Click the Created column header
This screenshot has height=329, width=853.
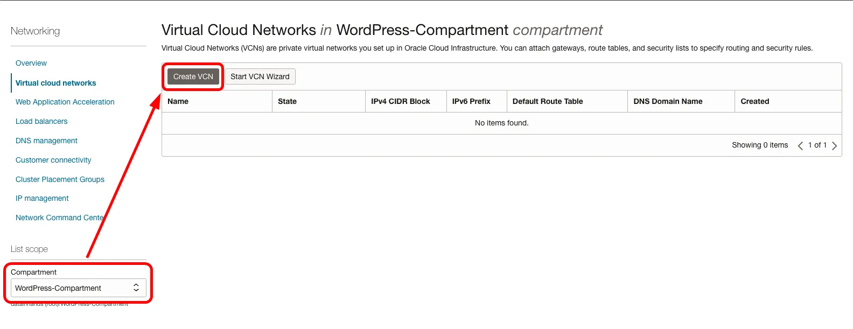click(x=755, y=101)
